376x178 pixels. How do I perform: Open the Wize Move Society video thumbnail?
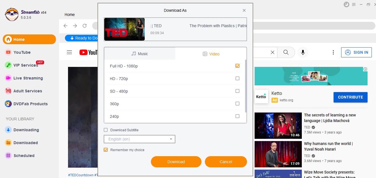[x=278, y=174]
